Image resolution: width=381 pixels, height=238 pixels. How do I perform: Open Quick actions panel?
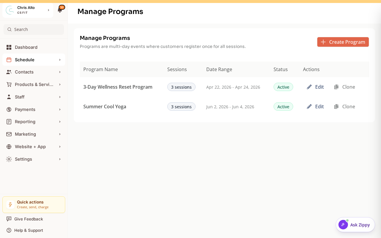coord(34,205)
